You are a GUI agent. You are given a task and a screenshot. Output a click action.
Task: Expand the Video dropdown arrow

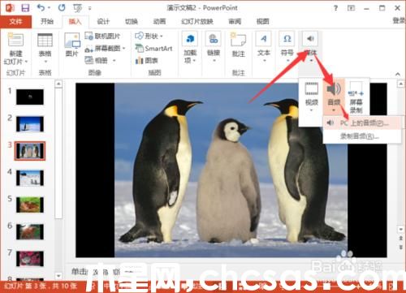tap(311, 110)
